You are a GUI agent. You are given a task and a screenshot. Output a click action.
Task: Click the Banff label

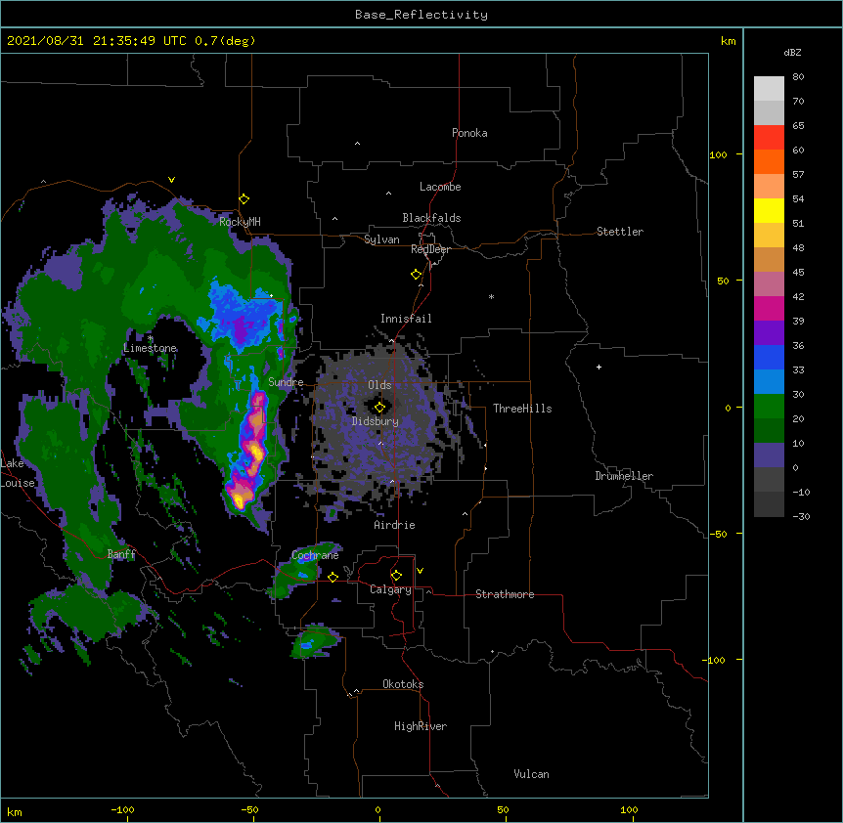(121, 554)
